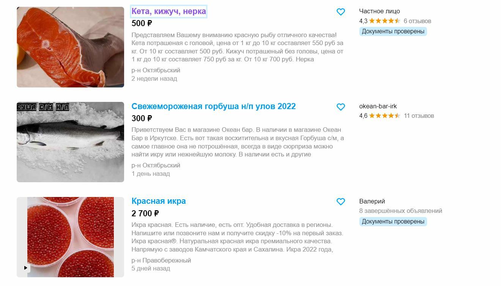
Task: Play video on the red caviar thumbnail
Action: (25, 268)
